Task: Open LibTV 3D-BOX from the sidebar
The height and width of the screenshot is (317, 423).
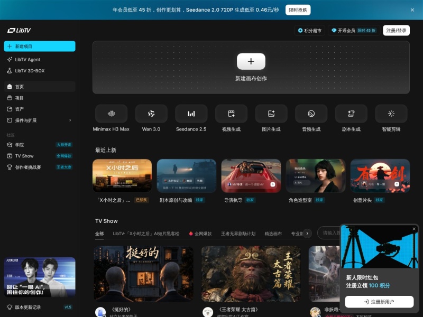Action: [x=39, y=71]
